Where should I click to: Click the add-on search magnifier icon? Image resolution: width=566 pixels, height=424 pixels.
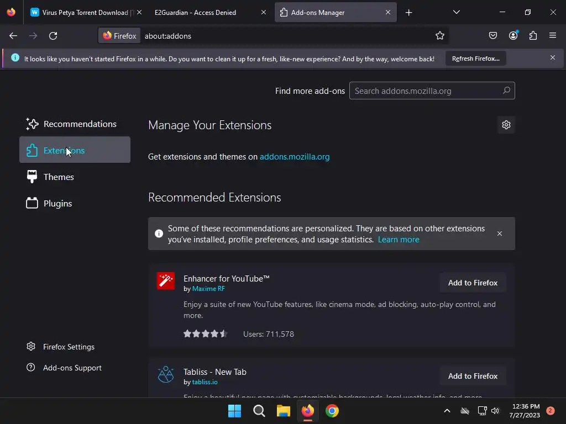click(x=506, y=91)
